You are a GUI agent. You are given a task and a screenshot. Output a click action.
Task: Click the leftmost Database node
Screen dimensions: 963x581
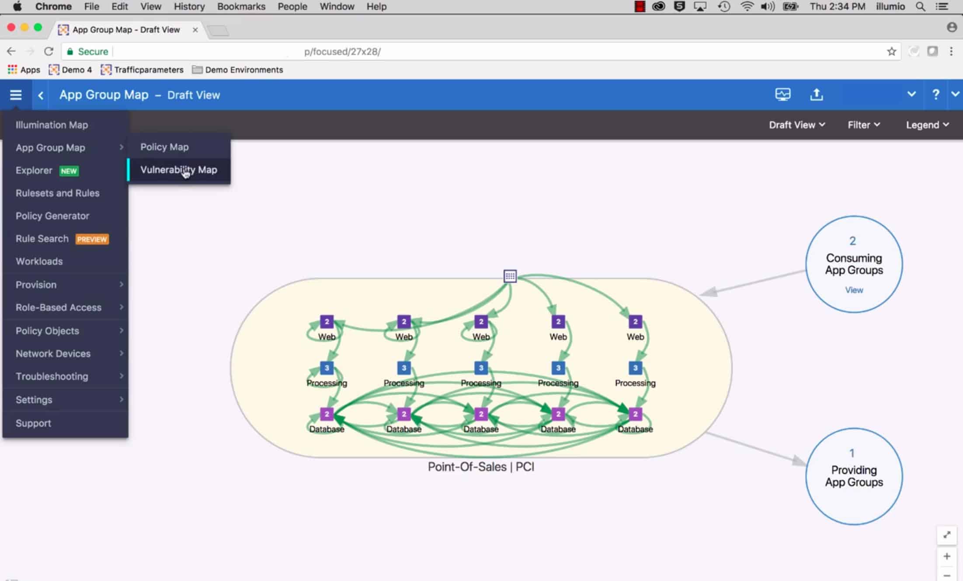point(327,414)
